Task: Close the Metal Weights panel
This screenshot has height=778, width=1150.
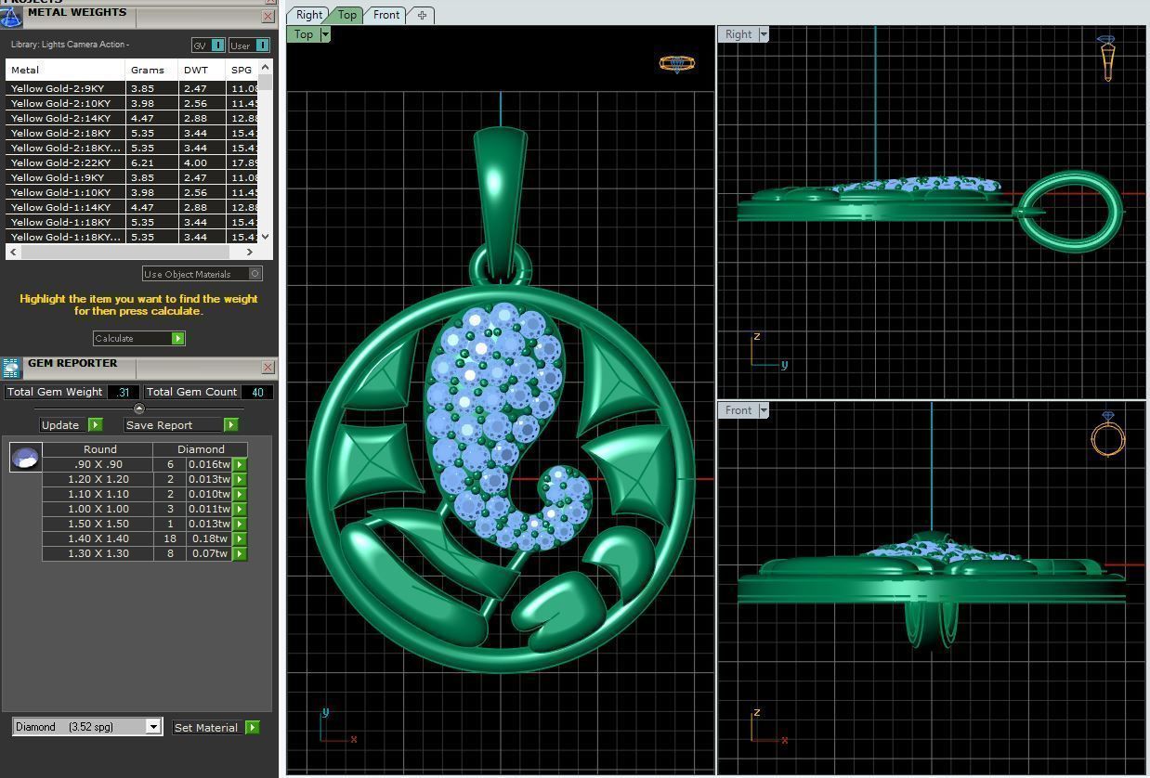Action: [268, 16]
